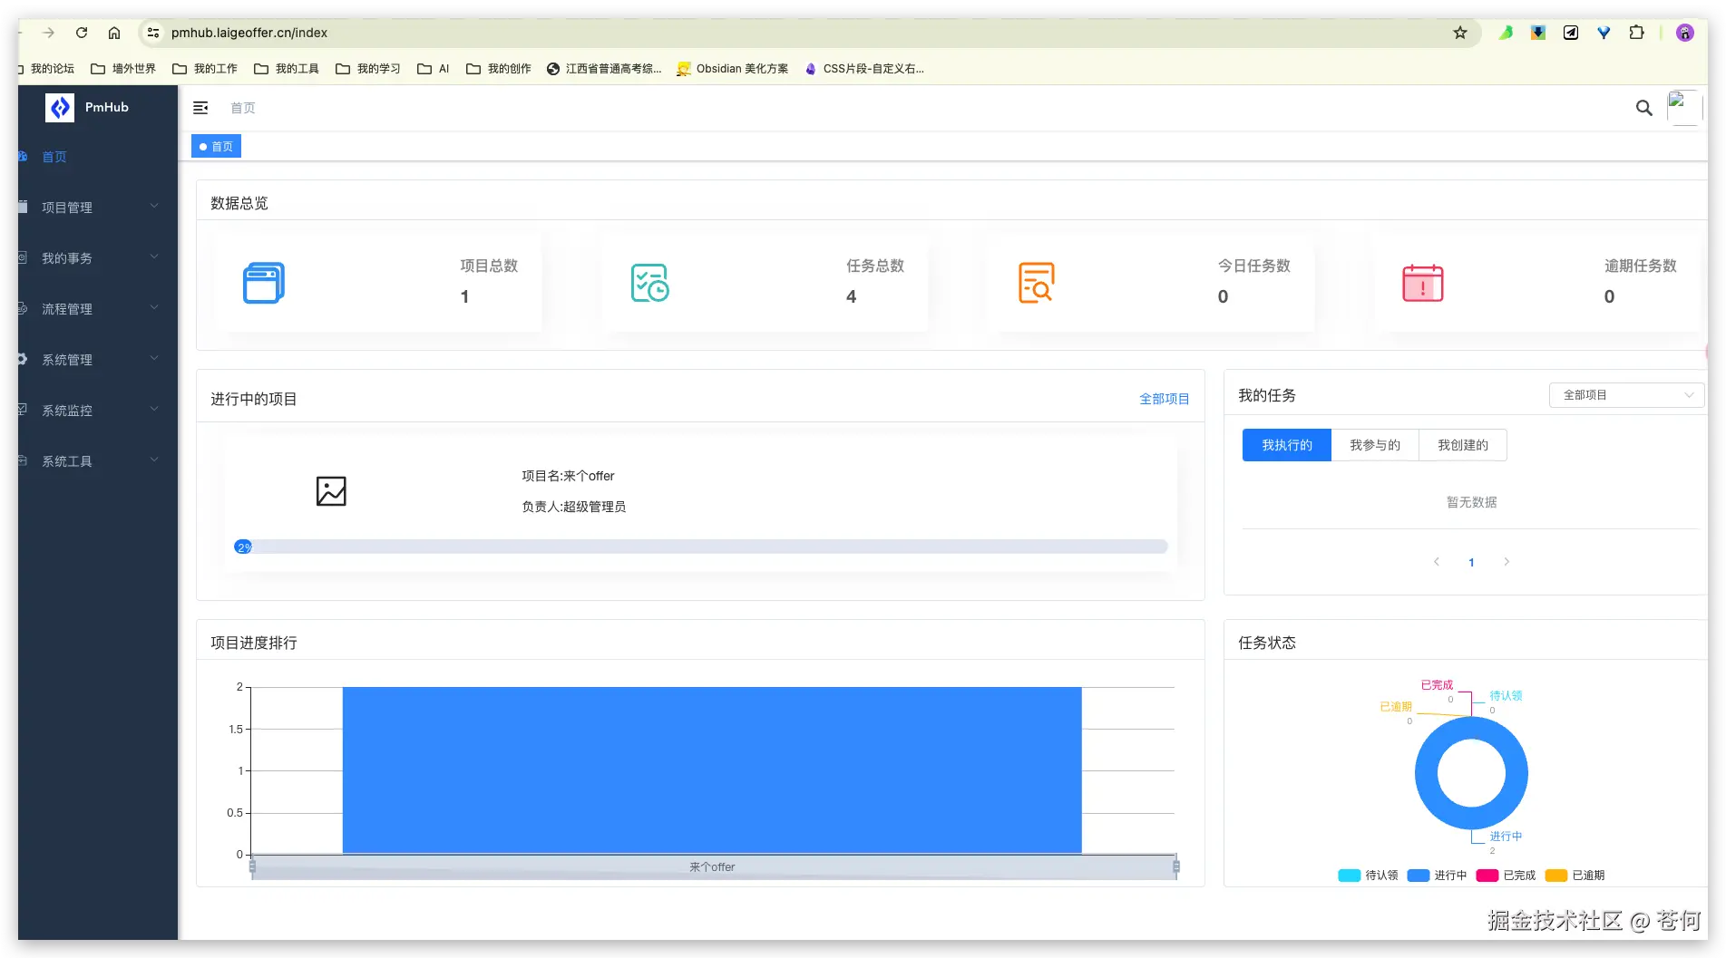Click the 任务总数 checklist icon
The image size is (1726, 958).
[649, 283]
